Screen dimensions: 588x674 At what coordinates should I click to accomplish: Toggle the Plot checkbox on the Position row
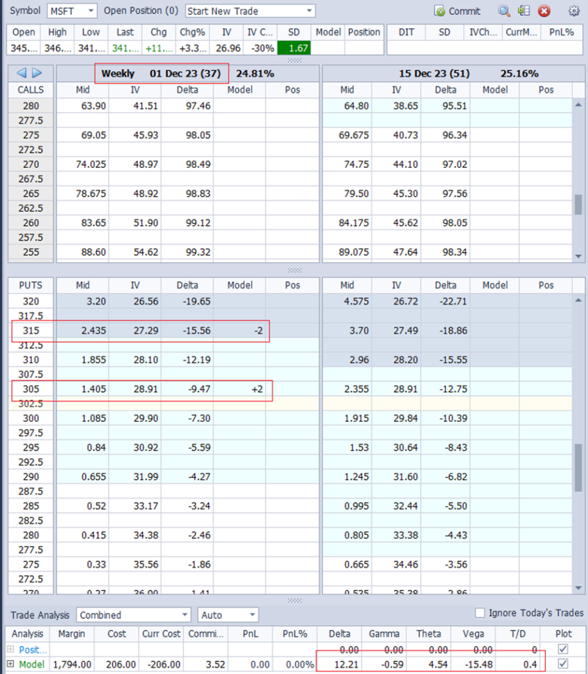tap(562, 648)
